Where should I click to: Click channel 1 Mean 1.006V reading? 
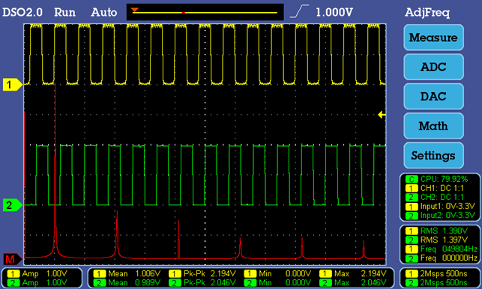point(127,273)
